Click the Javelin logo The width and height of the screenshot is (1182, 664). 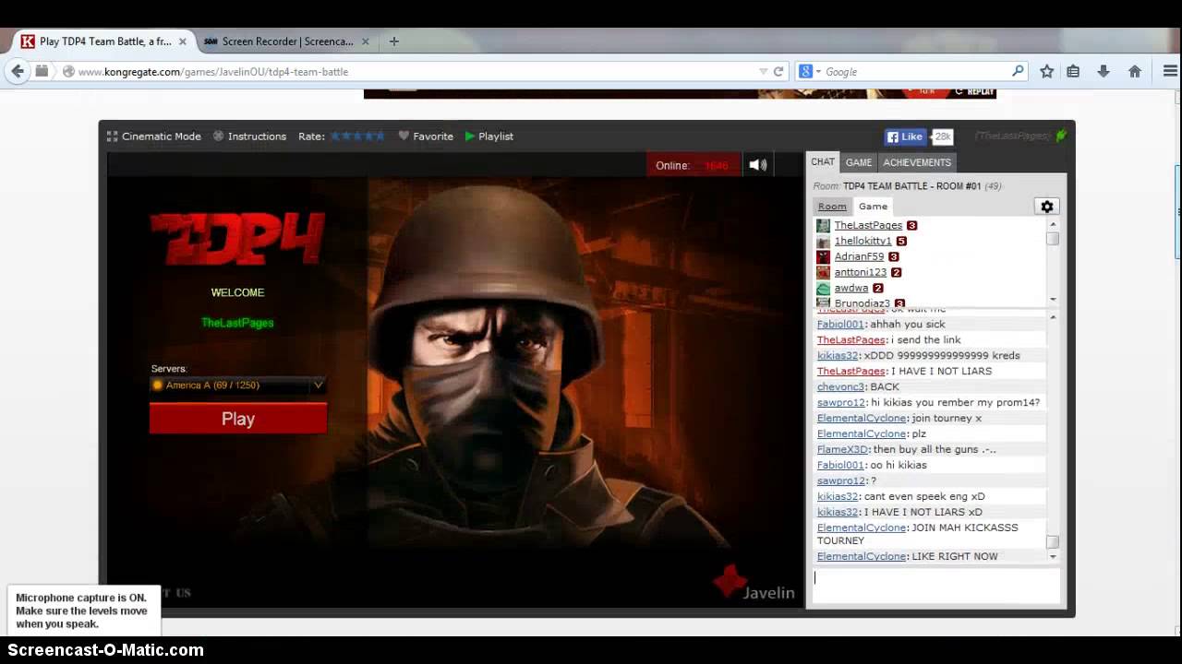(x=754, y=584)
